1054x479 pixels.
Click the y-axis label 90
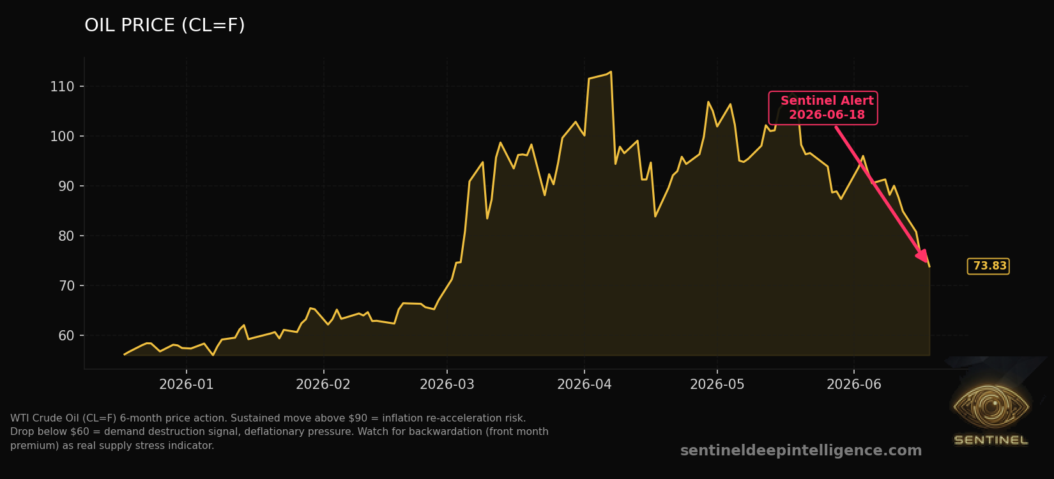pyautogui.click(x=66, y=186)
